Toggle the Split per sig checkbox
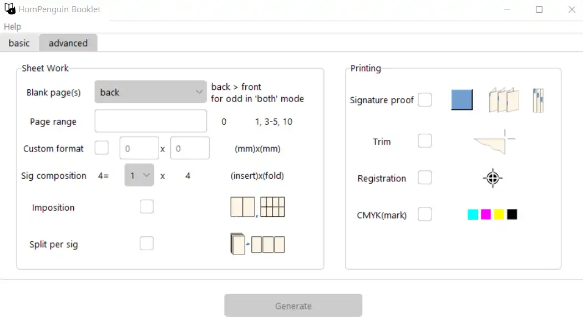This screenshot has width=583, height=329. tap(146, 244)
